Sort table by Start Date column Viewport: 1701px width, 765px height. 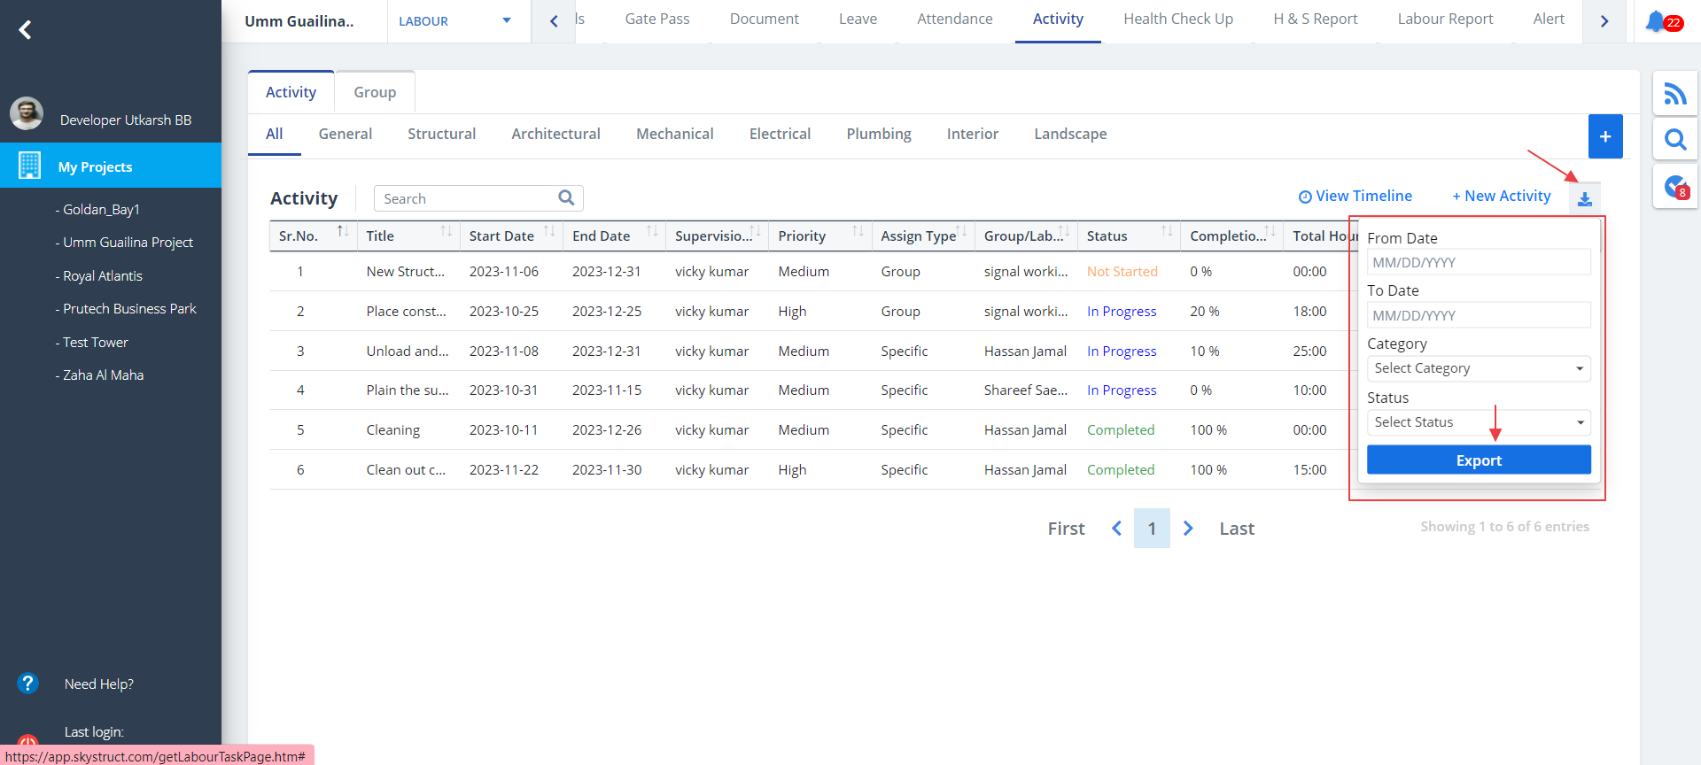[549, 232]
